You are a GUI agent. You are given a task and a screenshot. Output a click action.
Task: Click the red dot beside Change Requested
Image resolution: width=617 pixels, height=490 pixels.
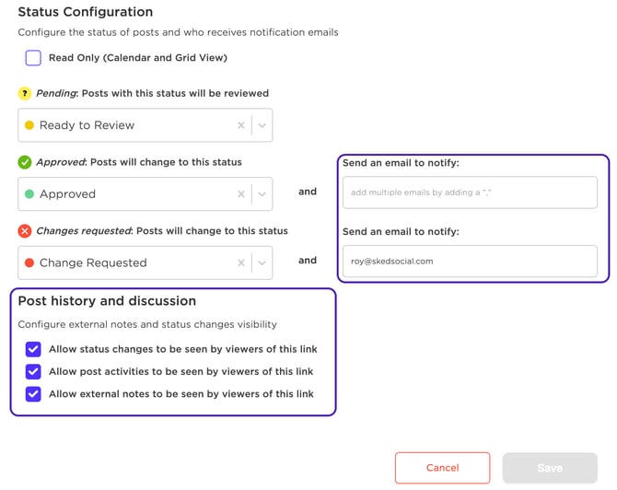[x=29, y=263]
